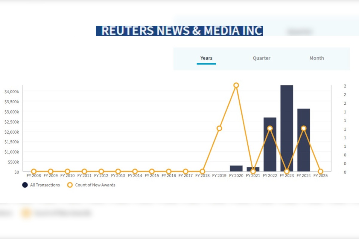Image resolution: width=359 pixels, height=239 pixels.
Task: Click the $500k axis value
Action: [13, 162]
